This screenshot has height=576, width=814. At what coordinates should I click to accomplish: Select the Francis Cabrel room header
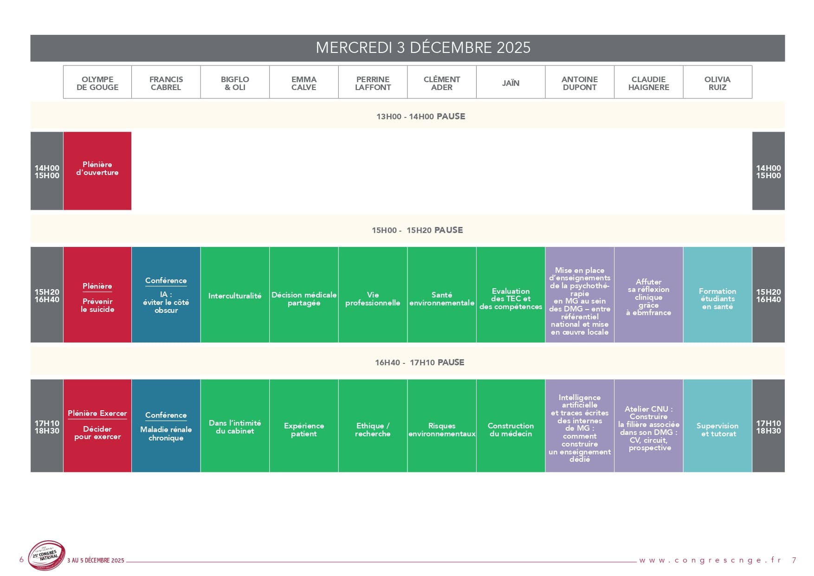pos(166,83)
